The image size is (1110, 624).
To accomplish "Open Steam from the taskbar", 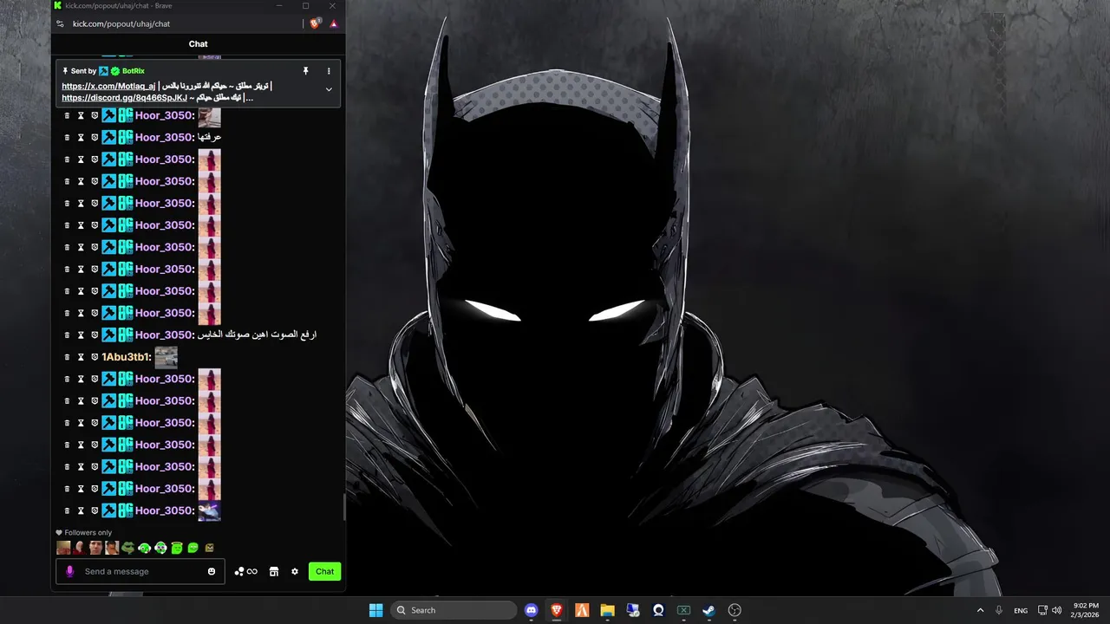I will click(708, 610).
